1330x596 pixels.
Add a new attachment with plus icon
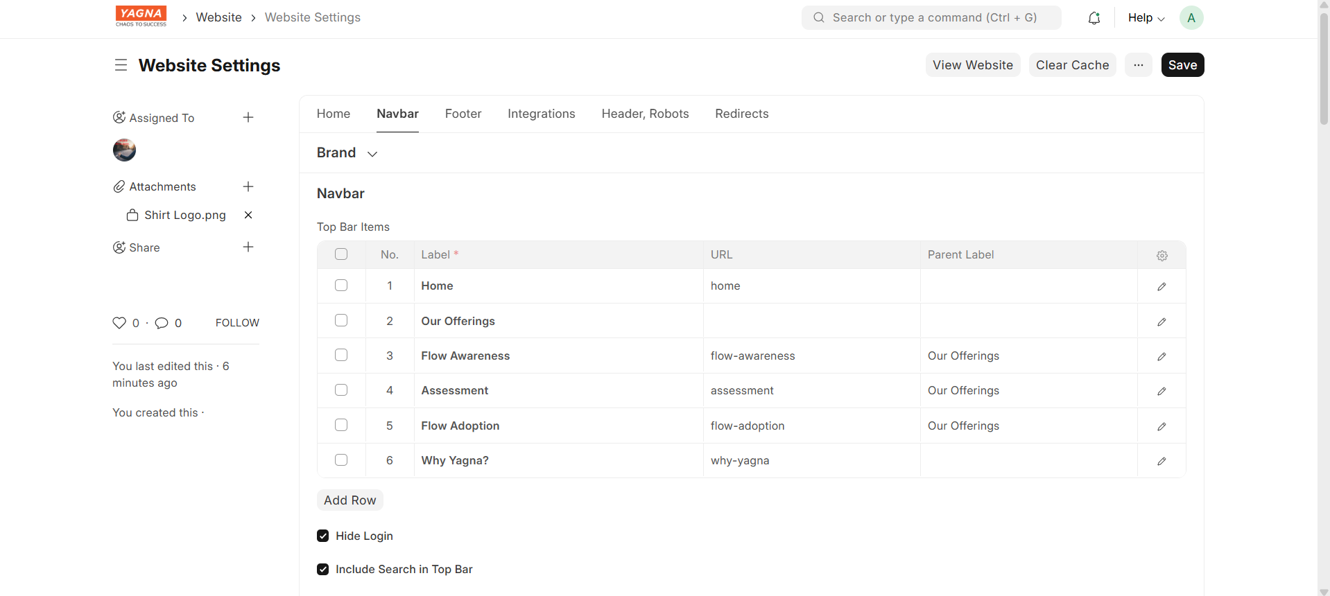(x=248, y=187)
